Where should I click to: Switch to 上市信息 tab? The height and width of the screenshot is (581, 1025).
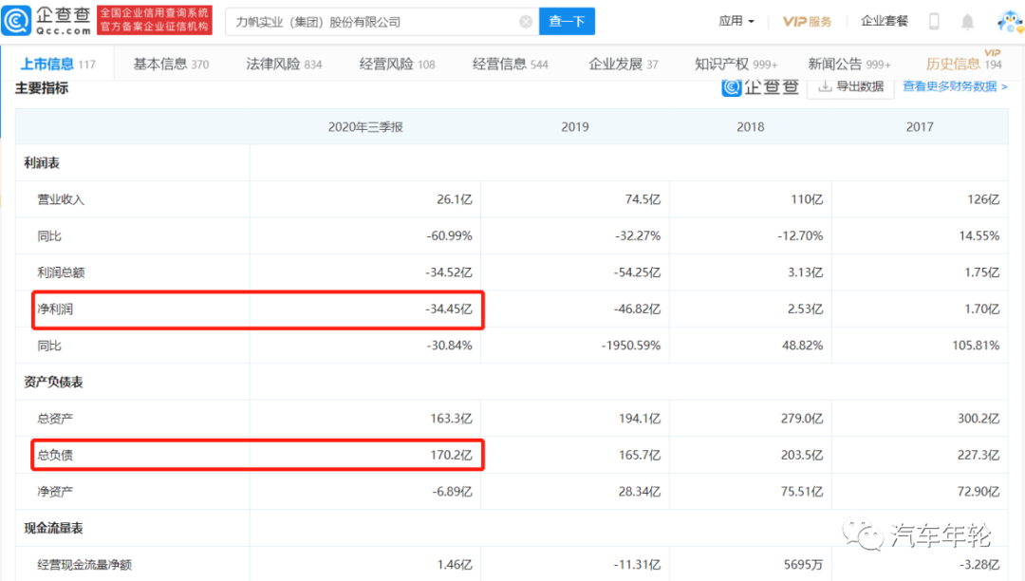[x=58, y=64]
